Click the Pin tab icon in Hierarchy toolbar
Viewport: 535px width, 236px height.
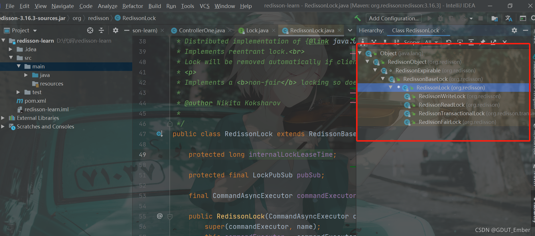click(x=483, y=42)
